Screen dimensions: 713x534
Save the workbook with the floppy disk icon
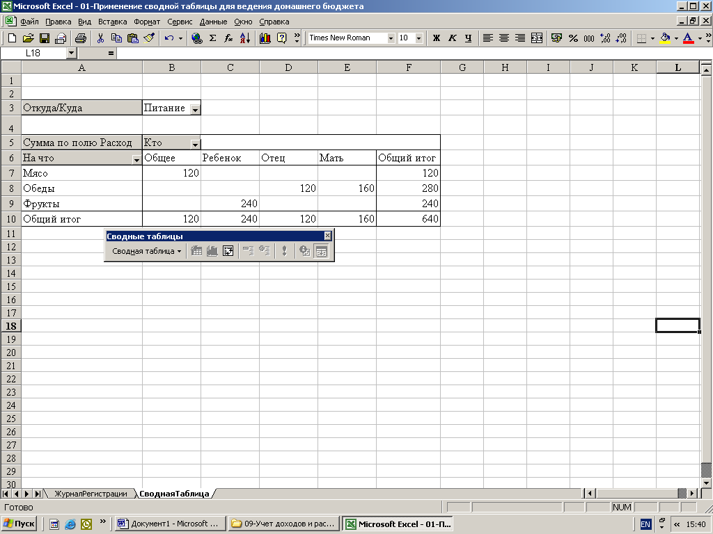point(44,38)
